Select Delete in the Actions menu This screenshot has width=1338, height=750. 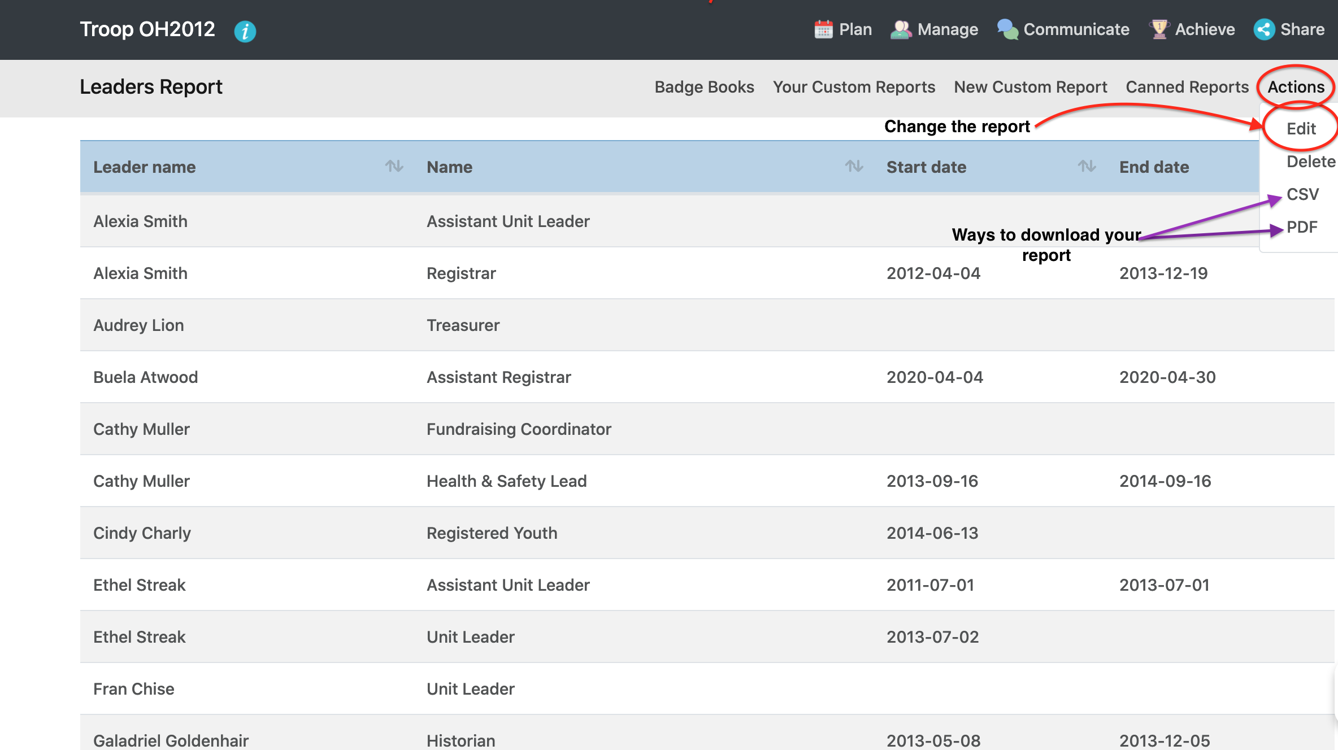tap(1310, 162)
